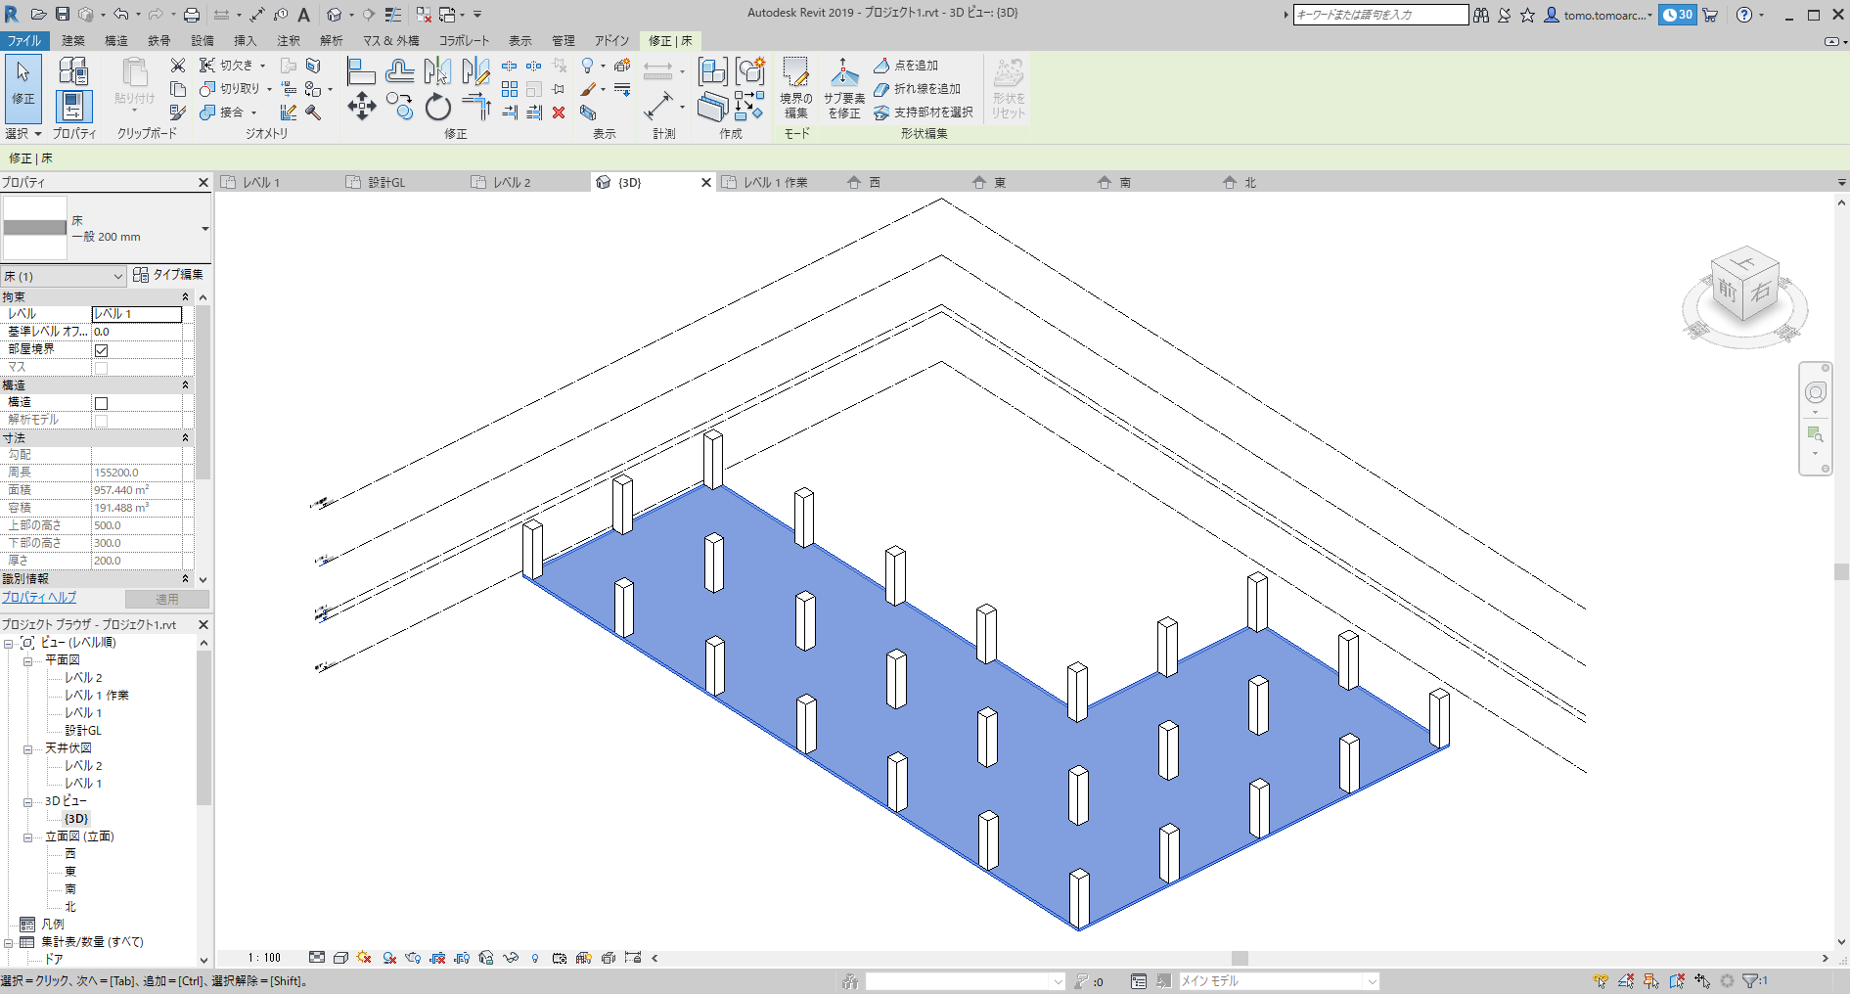Collapse the 平面図 tree node
1850x994 pixels.
[x=27, y=661]
